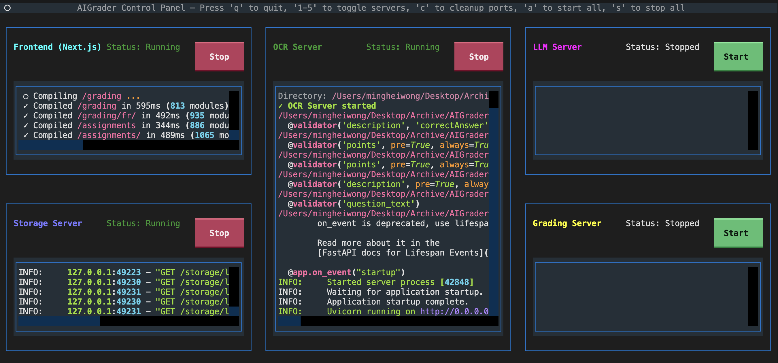Click the OCR Server log vertical scrollbar
The width and height of the screenshot is (778, 363).
[x=494, y=204]
